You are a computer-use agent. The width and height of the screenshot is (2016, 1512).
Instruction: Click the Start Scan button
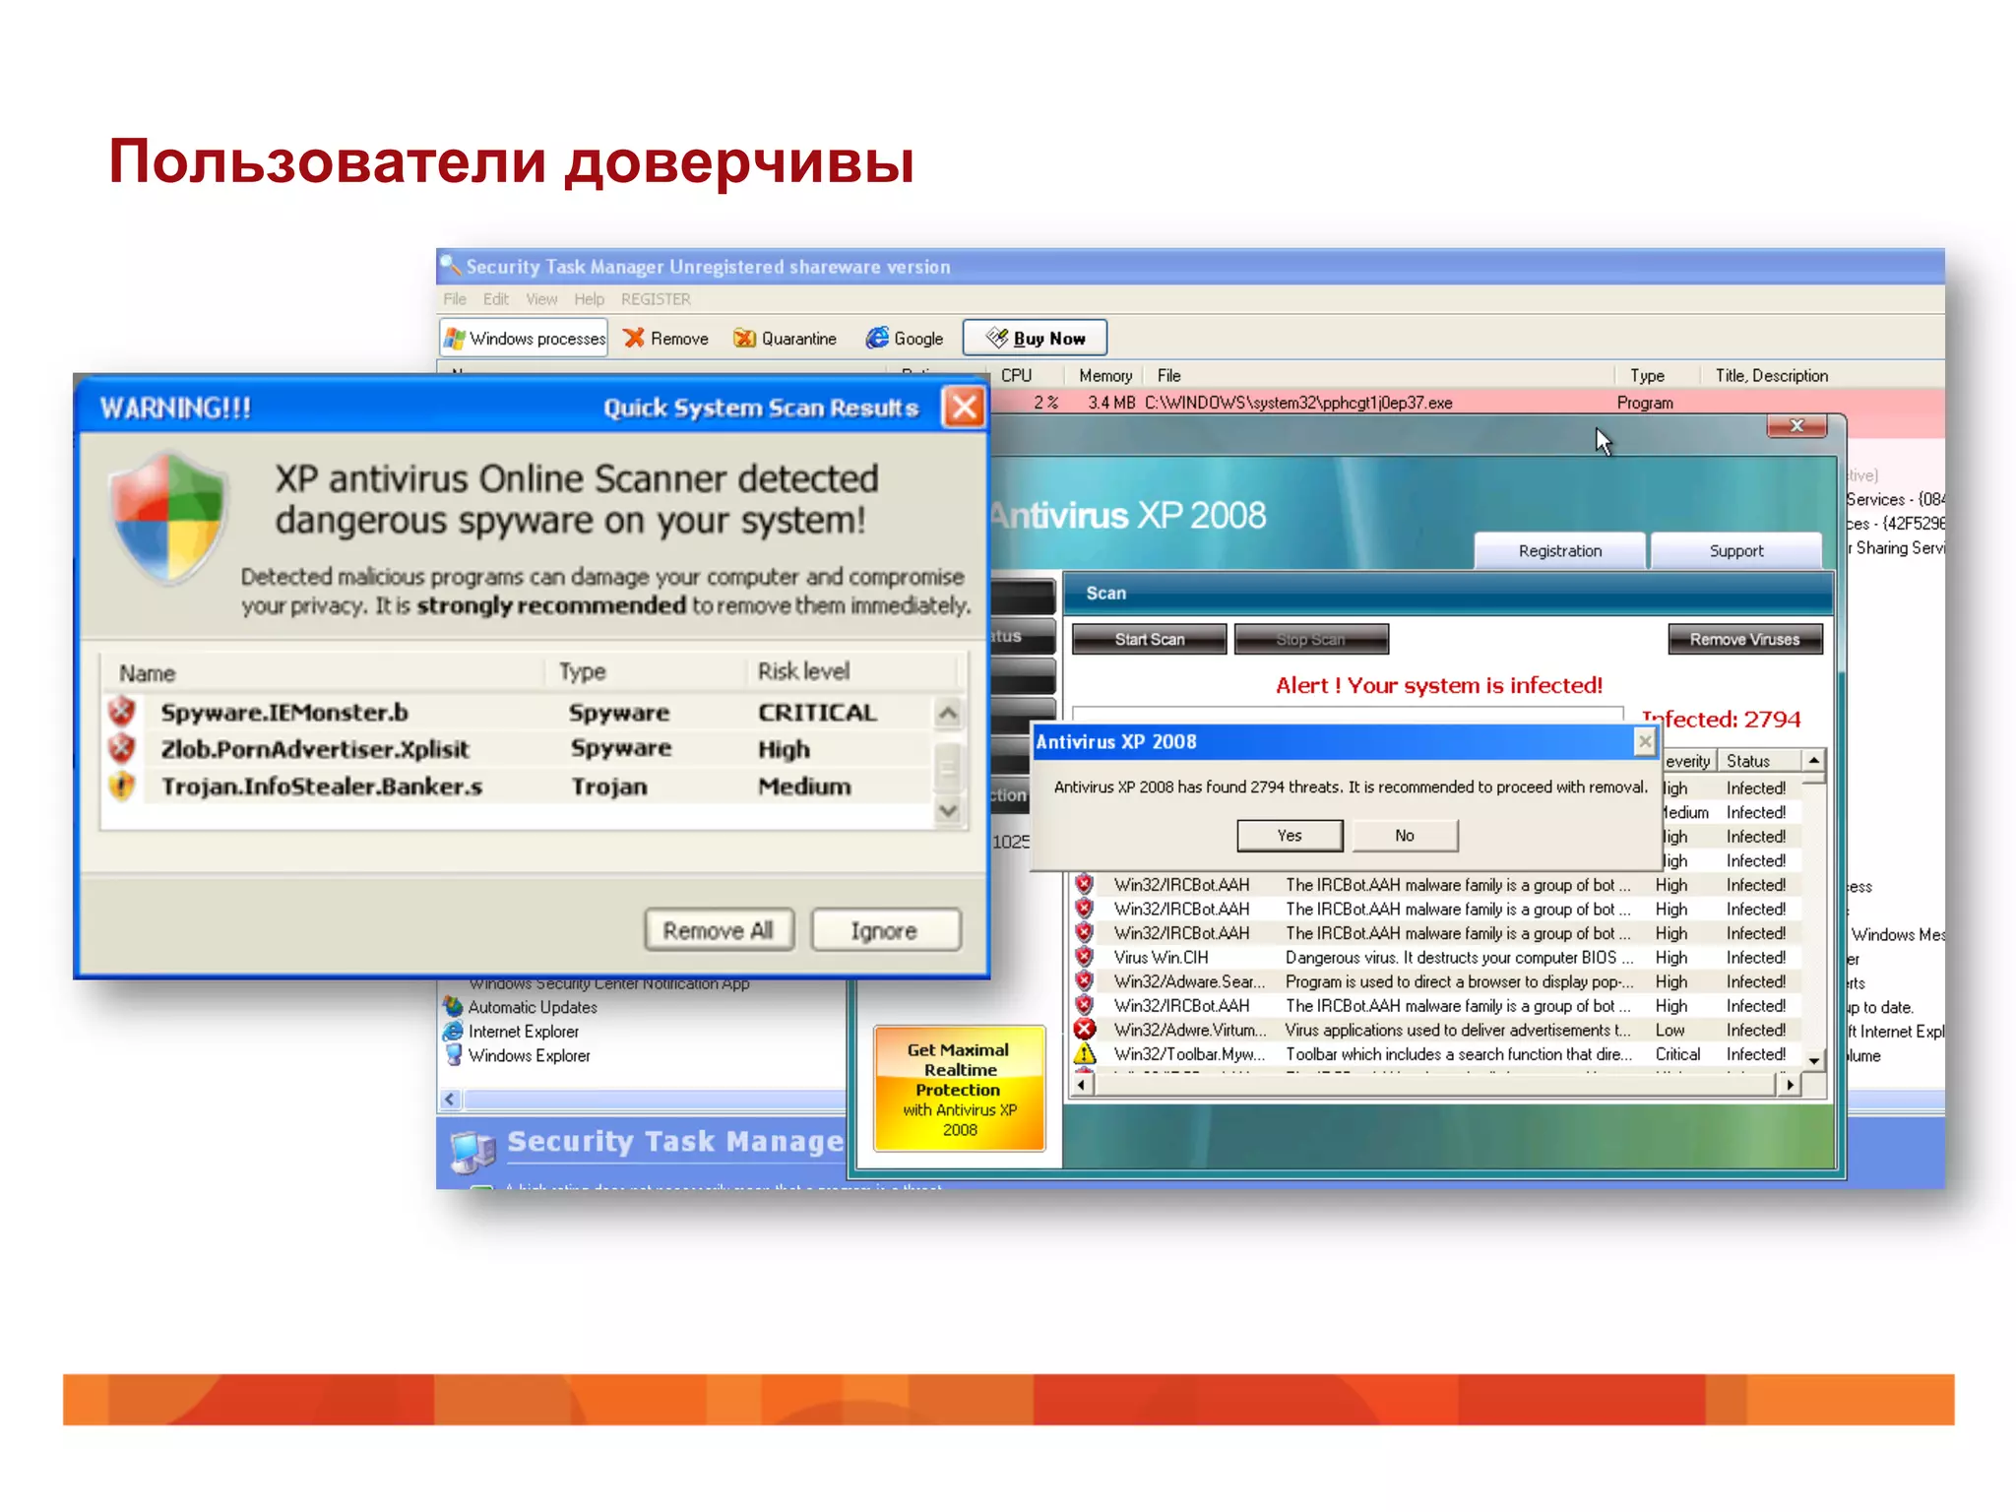tap(1149, 639)
